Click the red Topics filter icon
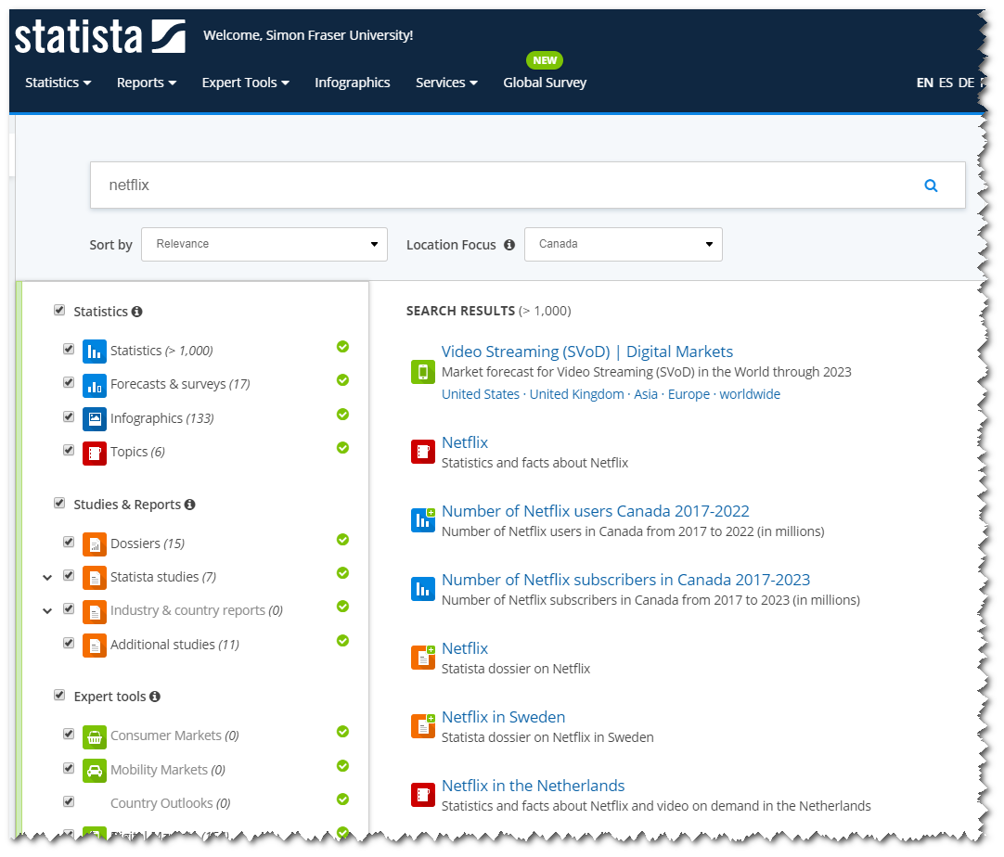The height and width of the screenshot is (857, 1004). (94, 454)
